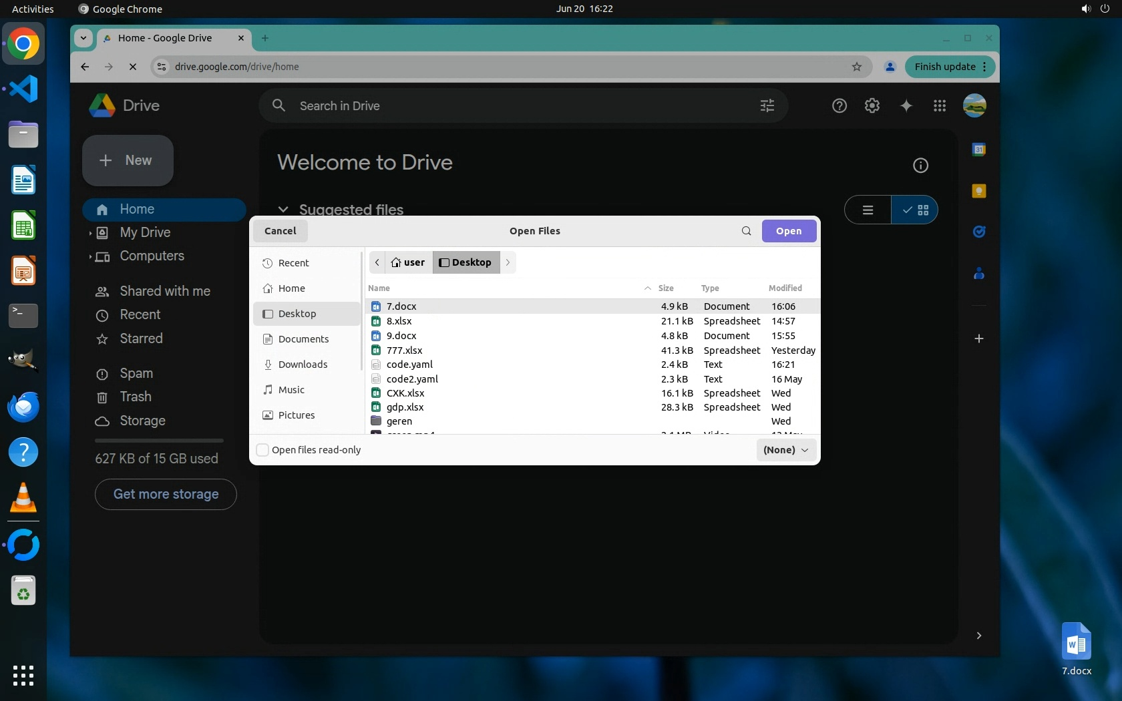Viewport: 1122px width, 701px height.
Task: Switch to list layout view
Action: point(868,210)
